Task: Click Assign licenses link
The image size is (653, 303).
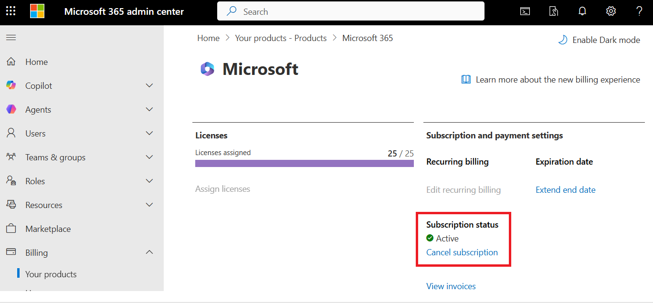Action: pyautogui.click(x=222, y=189)
